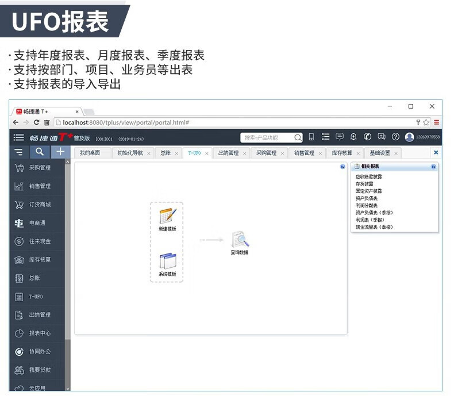Click the browser back arrow

point(16,122)
